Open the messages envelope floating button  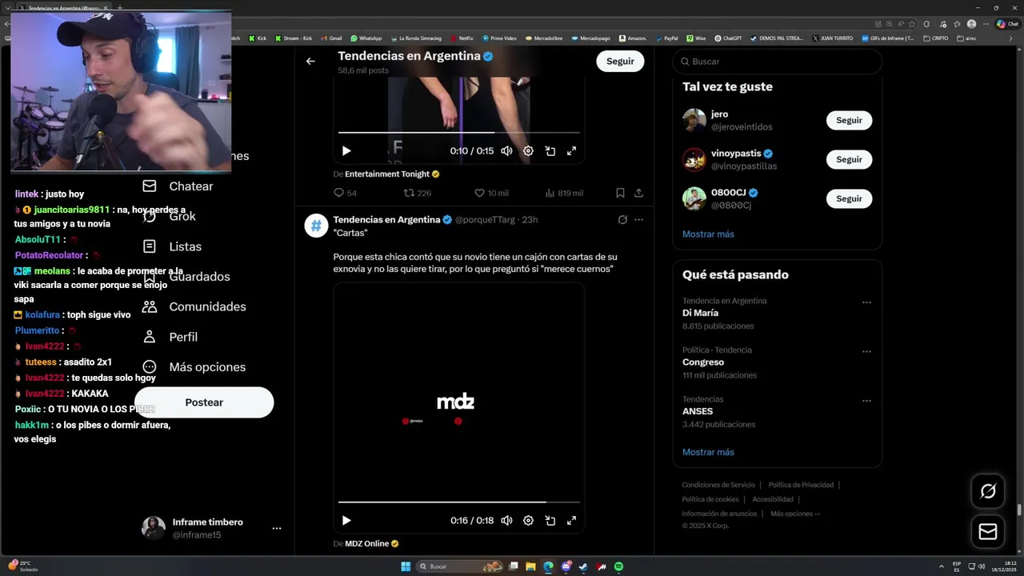pos(988,531)
